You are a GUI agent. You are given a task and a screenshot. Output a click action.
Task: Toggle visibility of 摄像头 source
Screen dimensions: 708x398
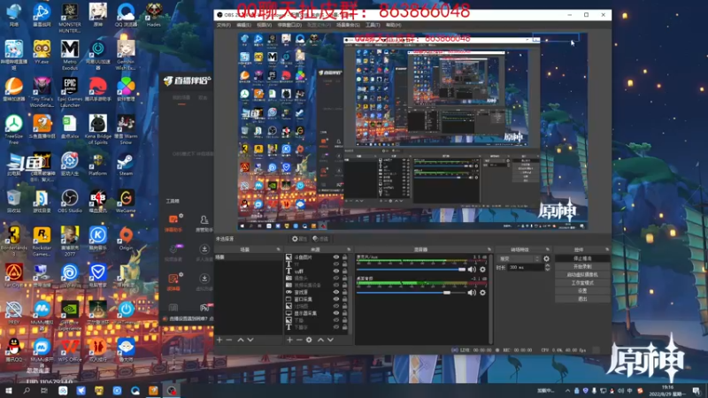(x=336, y=278)
